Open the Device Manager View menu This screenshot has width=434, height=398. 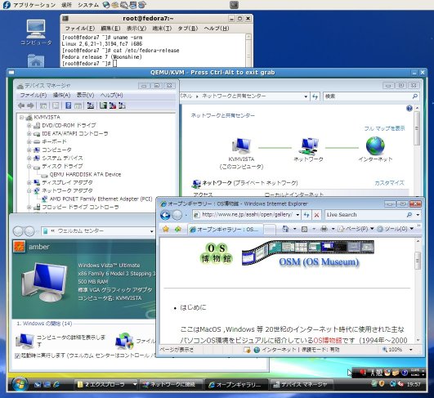pyautogui.click(x=85, y=95)
